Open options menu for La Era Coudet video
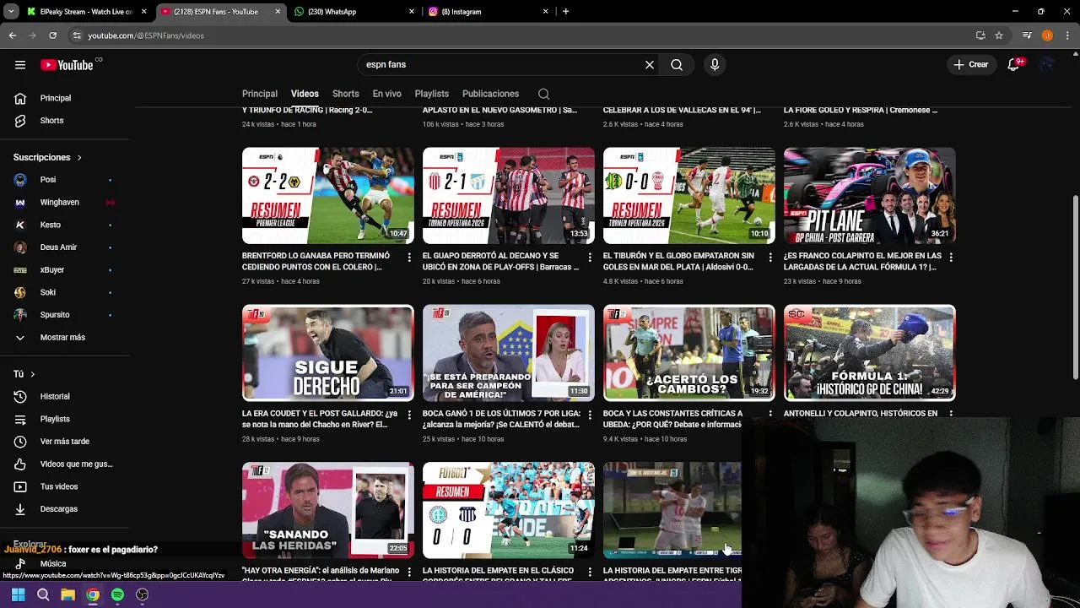The width and height of the screenshot is (1080, 608). (x=409, y=415)
